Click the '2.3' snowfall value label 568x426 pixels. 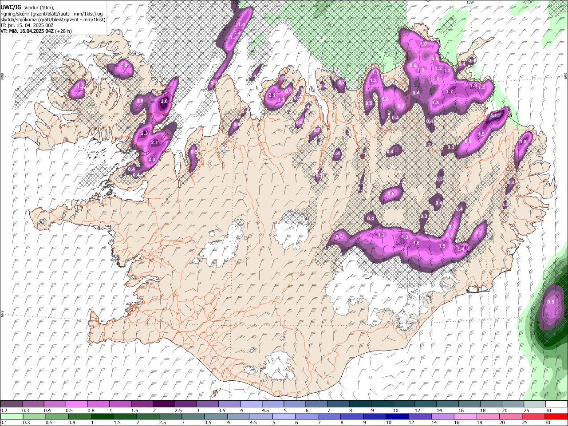pos(144,133)
